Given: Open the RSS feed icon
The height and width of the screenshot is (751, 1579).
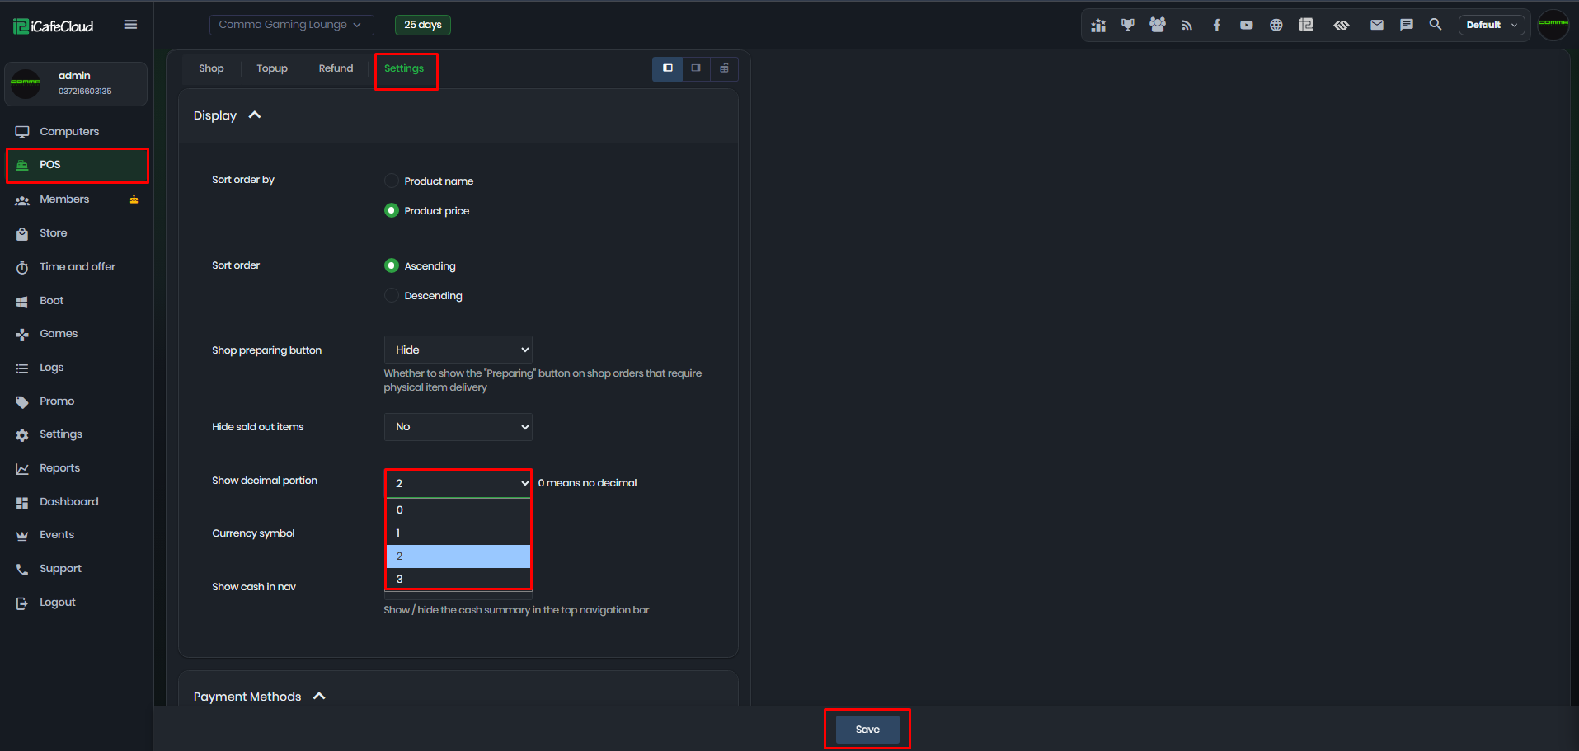Looking at the screenshot, I should (1187, 26).
